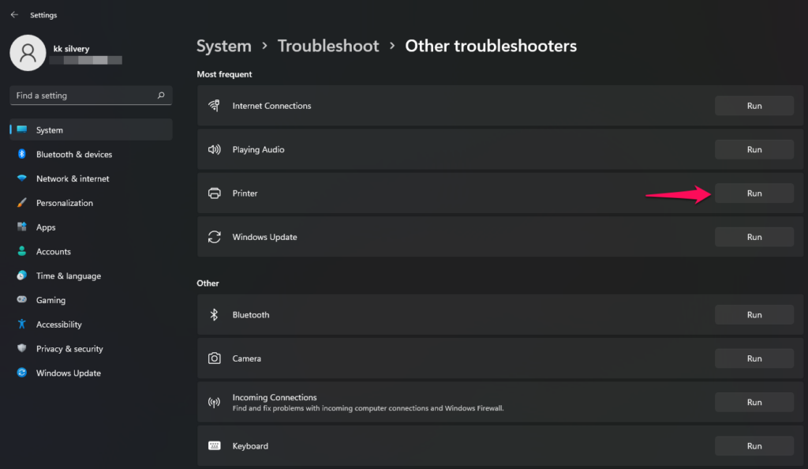Click the 'Most frequent' section heading
The width and height of the screenshot is (808, 469).
pyautogui.click(x=224, y=74)
